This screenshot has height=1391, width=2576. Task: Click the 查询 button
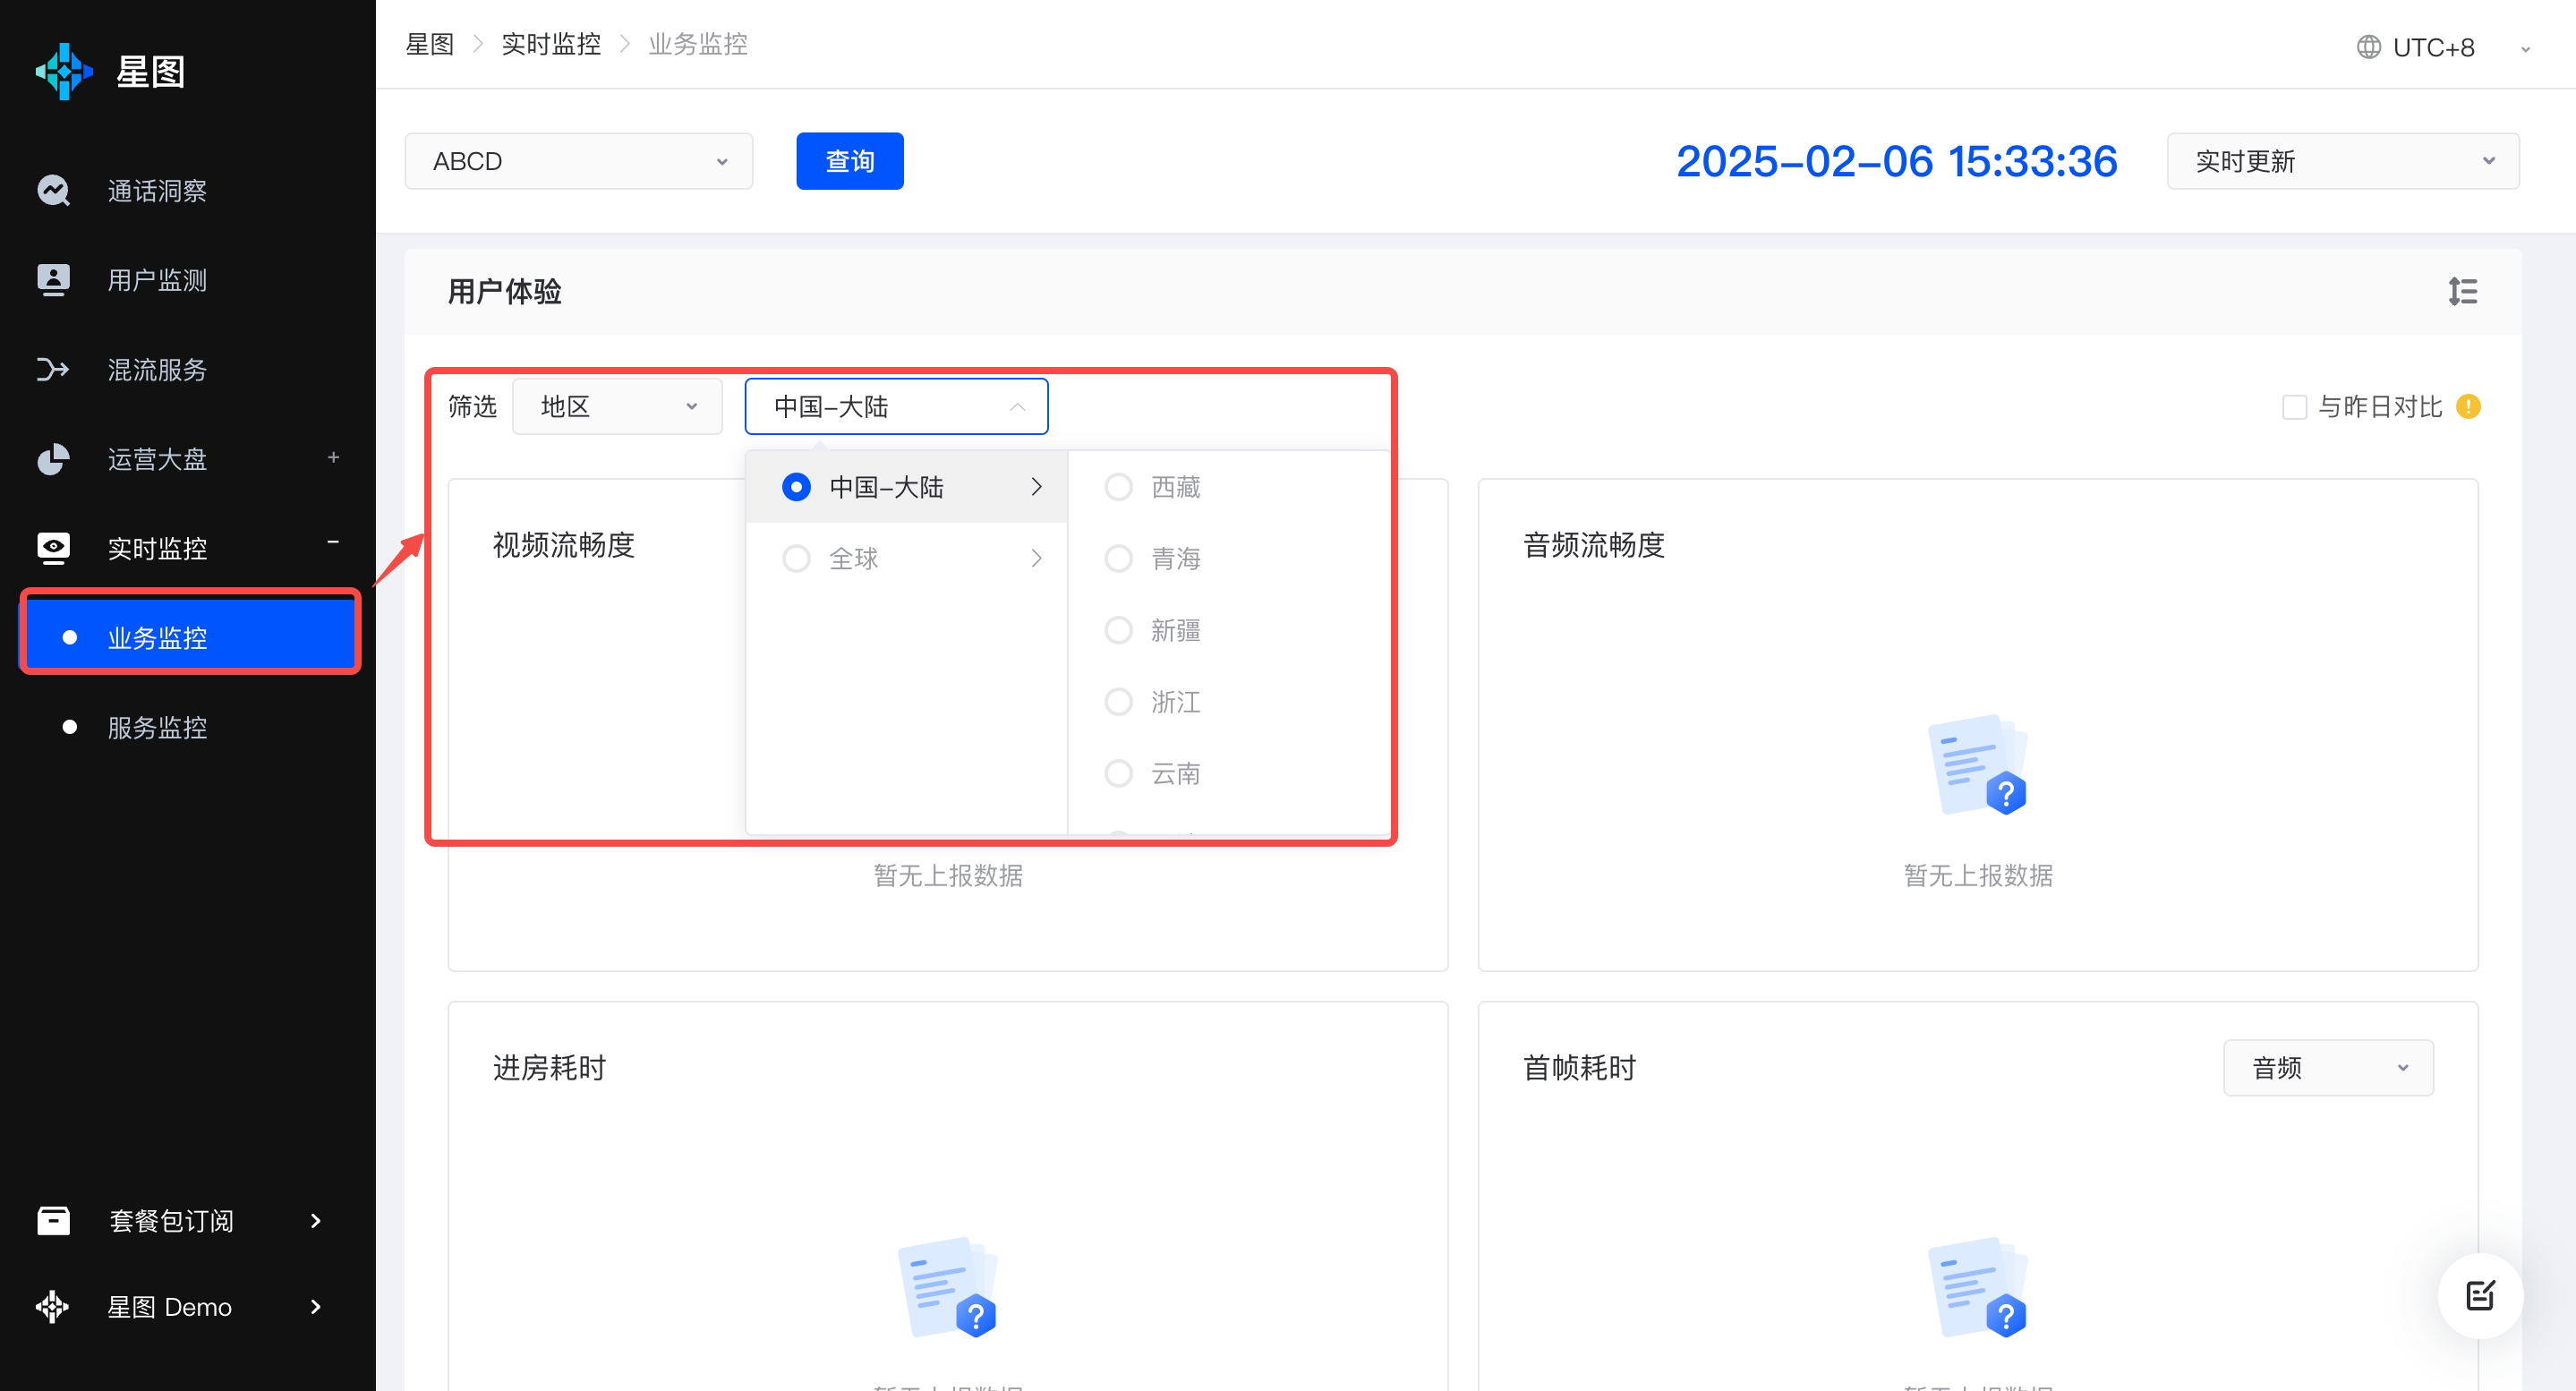click(x=849, y=161)
